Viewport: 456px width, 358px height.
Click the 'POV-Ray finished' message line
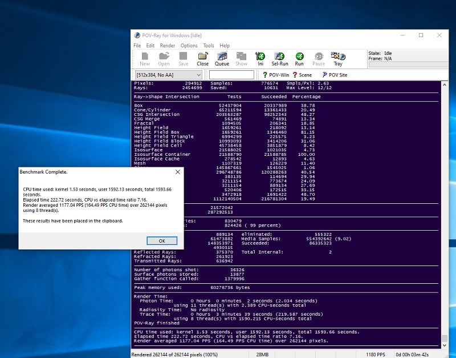point(157,323)
